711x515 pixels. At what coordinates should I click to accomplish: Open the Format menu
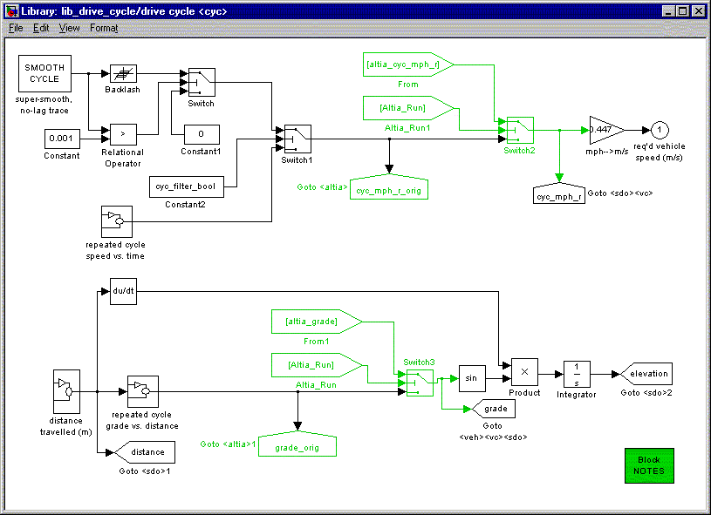pos(104,28)
